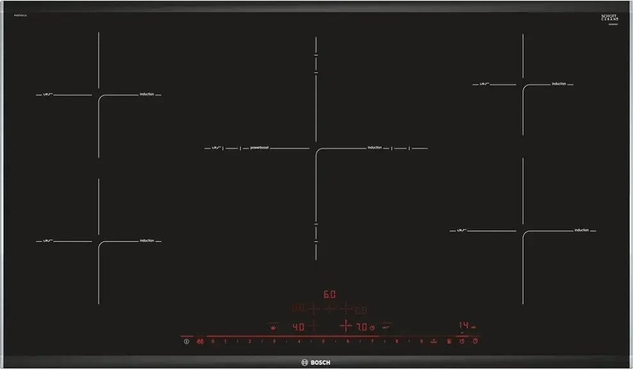633x370 pixels.
Task: Select the center zone showing 6.0
Action: tap(330, 294)
